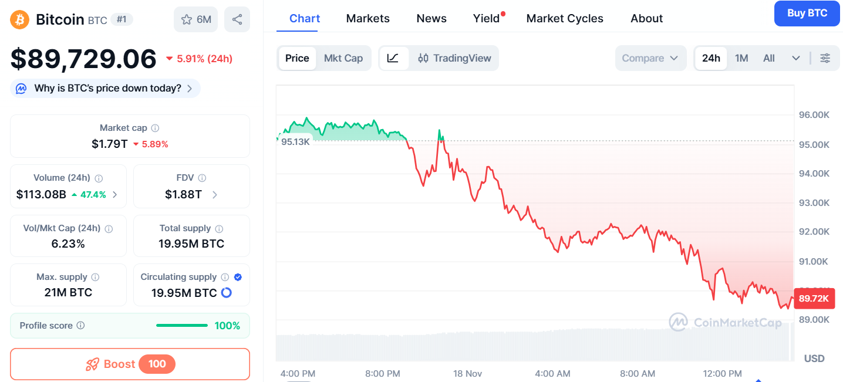Click the Volume (24h) info icon
This screenshot has height=382, width=843.
tap(99, 178)
